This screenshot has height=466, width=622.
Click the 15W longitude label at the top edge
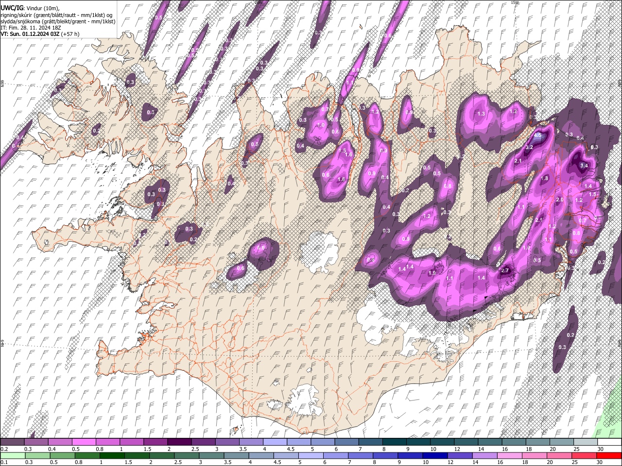tap(515, 2)
